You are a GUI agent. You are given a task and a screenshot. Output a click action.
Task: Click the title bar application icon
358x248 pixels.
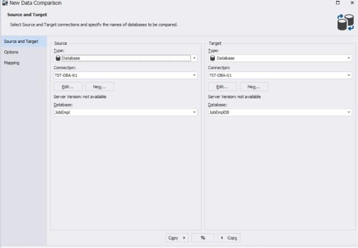tap(5, 3)
